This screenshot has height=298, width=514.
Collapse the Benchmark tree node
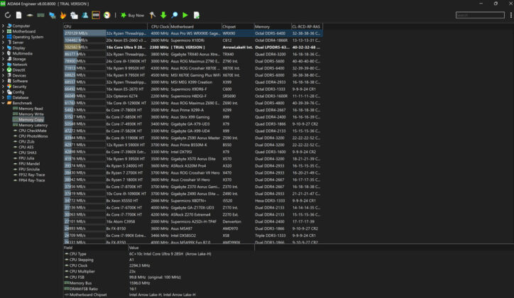click(x=3, y=103)
